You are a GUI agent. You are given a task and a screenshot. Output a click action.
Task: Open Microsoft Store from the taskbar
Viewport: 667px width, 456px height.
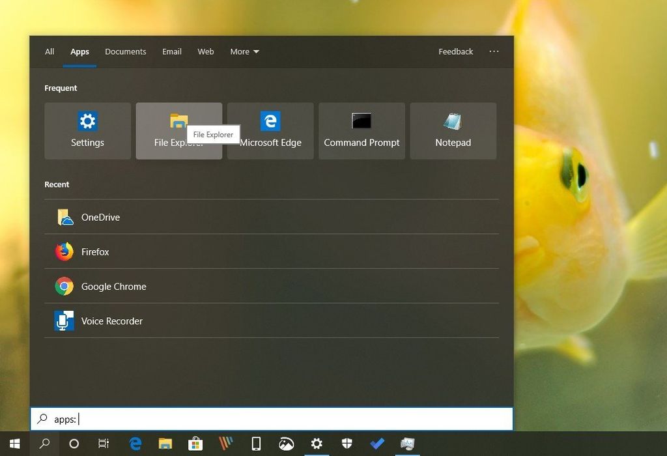(x=195, y=444)
